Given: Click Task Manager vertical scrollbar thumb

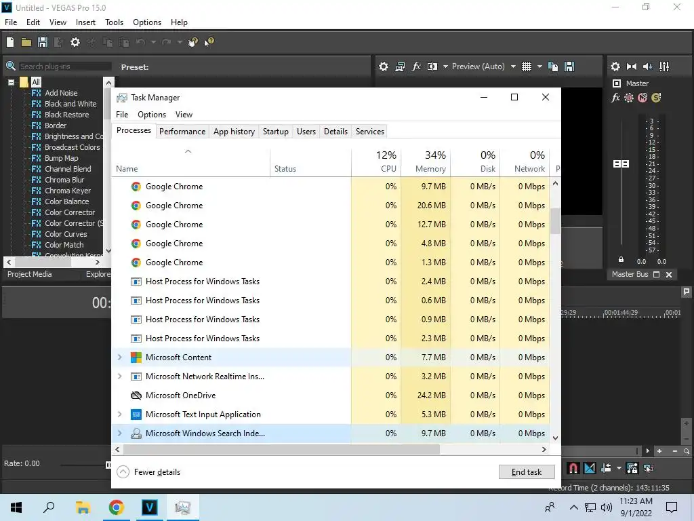Looking at the screenshot, I should point(555,220).
